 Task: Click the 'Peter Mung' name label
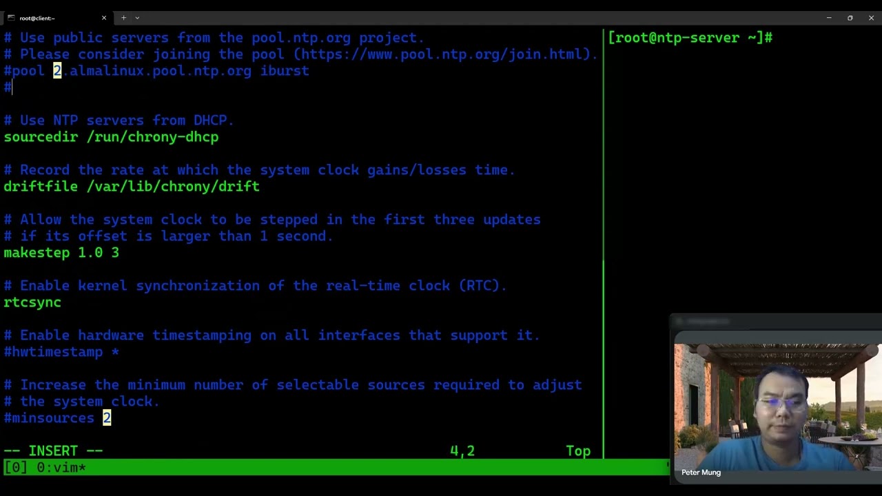(701, 473)
